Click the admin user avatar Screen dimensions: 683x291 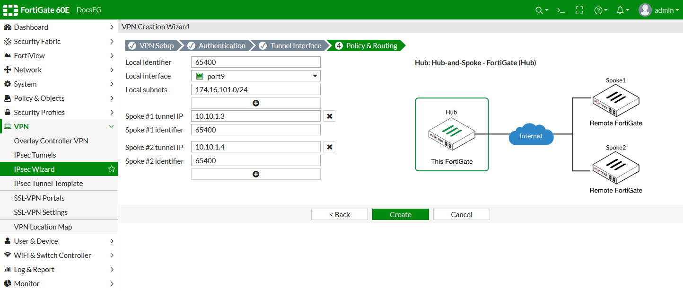pyautogui.click(x=645, y=10)
